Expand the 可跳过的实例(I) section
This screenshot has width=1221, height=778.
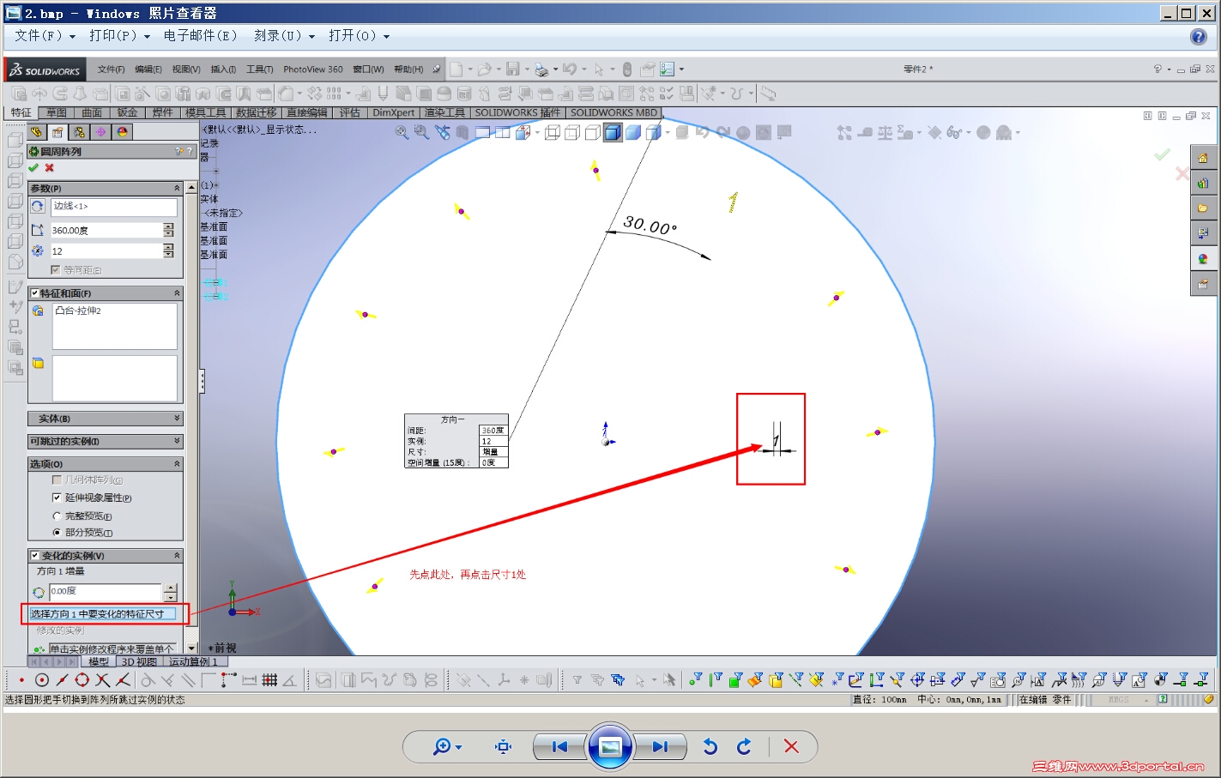point(178,441)
